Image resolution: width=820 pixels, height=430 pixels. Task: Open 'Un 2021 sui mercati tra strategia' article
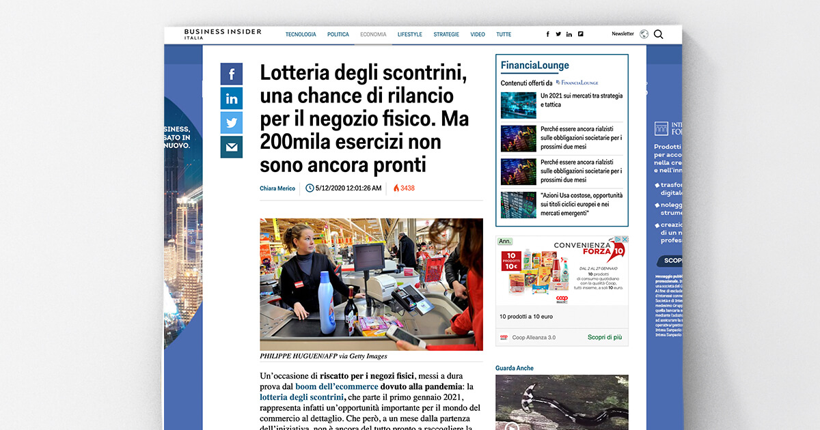[582, 100]
